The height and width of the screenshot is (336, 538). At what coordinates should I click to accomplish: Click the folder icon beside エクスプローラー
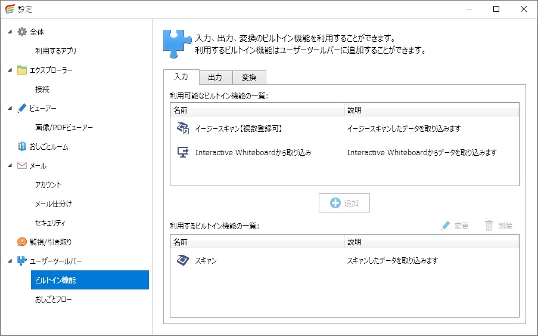click(22, 70)
